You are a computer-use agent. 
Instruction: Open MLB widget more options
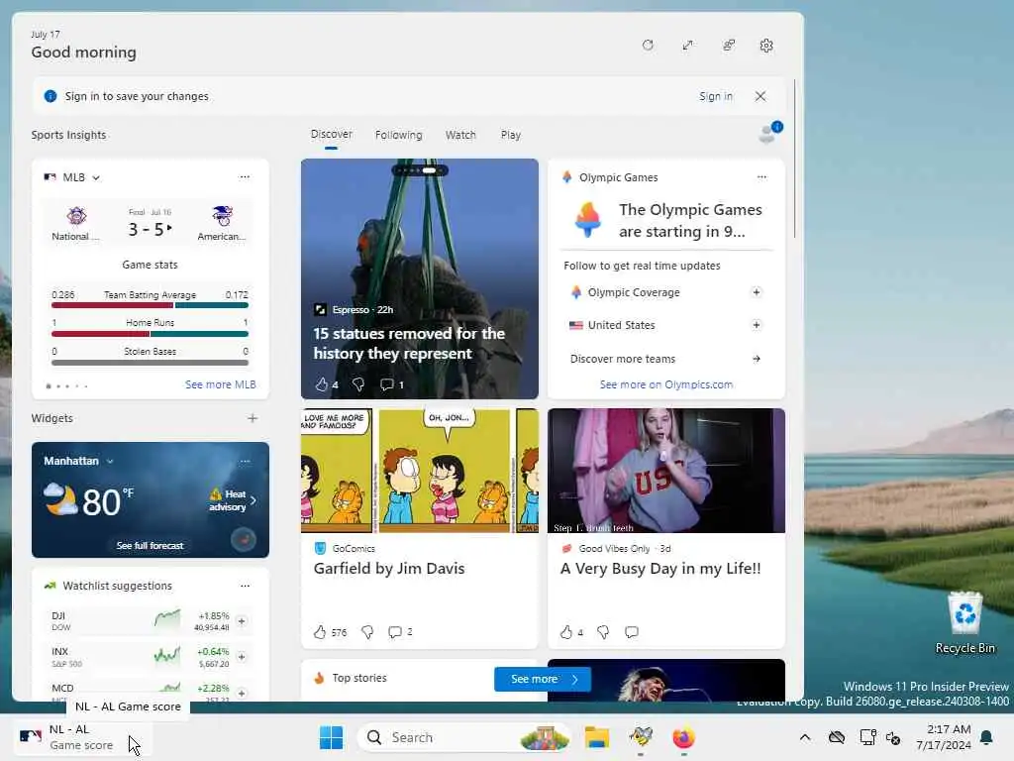click(245, 176)
